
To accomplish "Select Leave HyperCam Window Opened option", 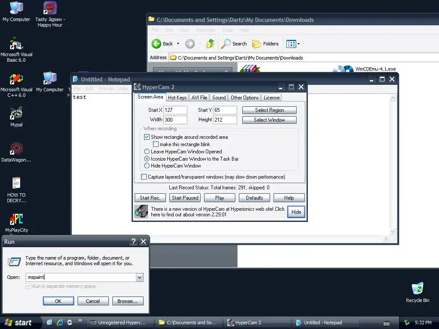I will [x=147, y=151].
